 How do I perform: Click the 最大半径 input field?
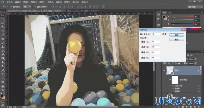(157, 34)
